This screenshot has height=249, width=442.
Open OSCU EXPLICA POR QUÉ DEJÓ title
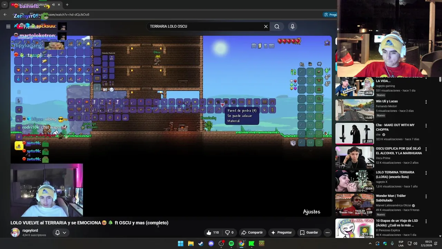(x=399, y=151)
